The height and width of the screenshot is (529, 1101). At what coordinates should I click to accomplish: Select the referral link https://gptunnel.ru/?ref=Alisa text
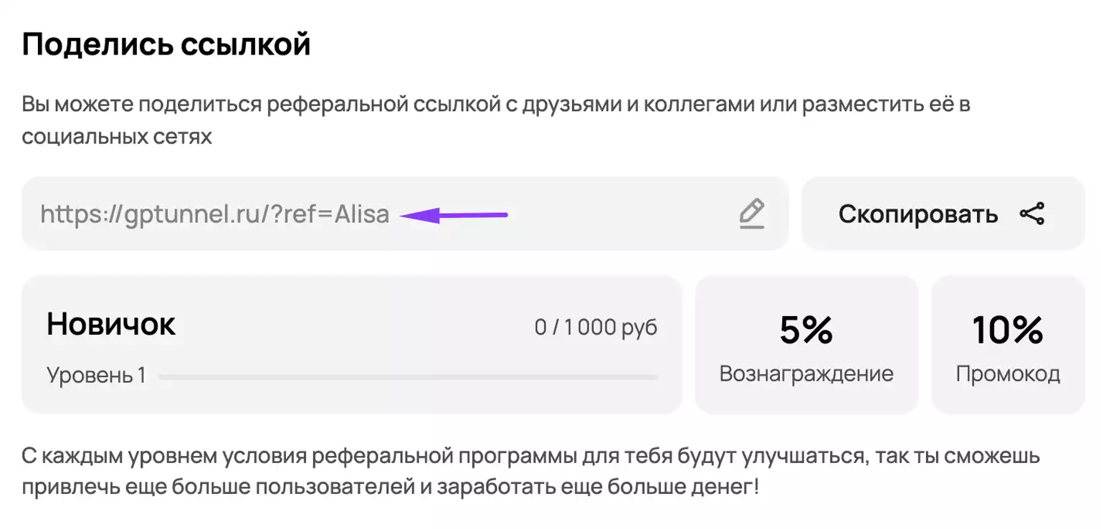point(215,214)
